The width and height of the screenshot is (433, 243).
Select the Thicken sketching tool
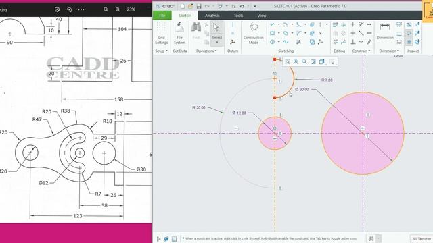312,33
